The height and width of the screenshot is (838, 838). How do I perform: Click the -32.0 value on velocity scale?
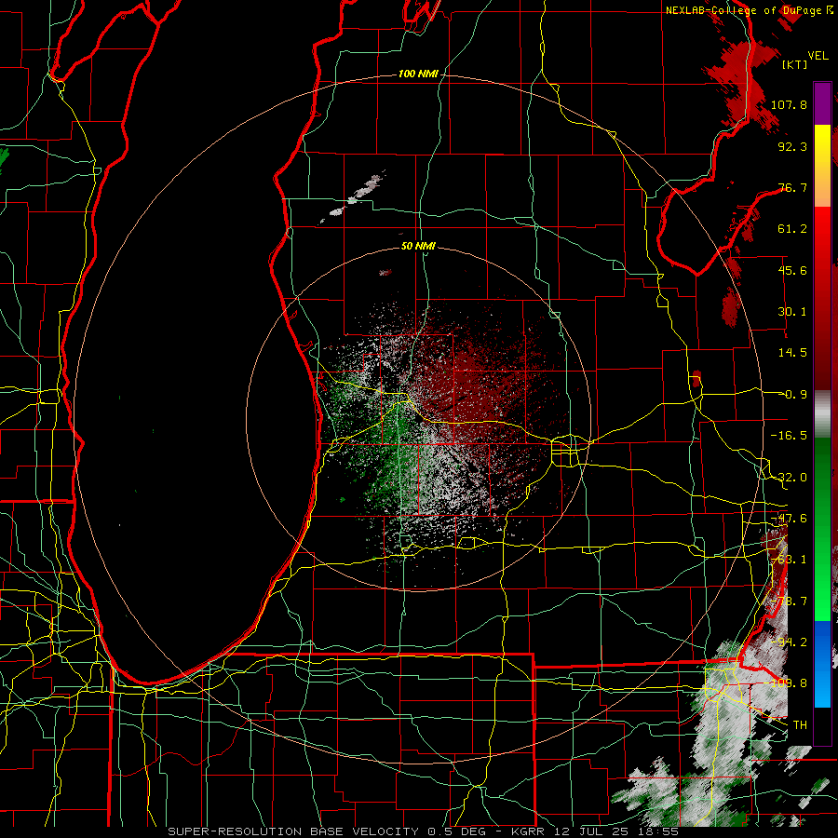tap(789, 478)
